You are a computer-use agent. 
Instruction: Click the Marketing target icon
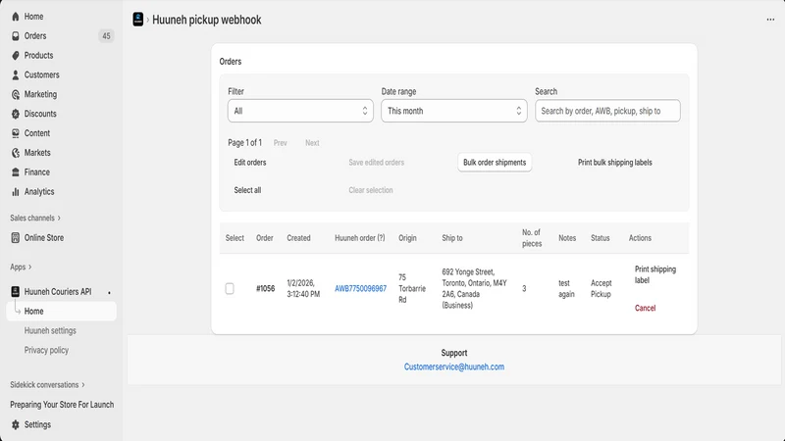(16, 94)
